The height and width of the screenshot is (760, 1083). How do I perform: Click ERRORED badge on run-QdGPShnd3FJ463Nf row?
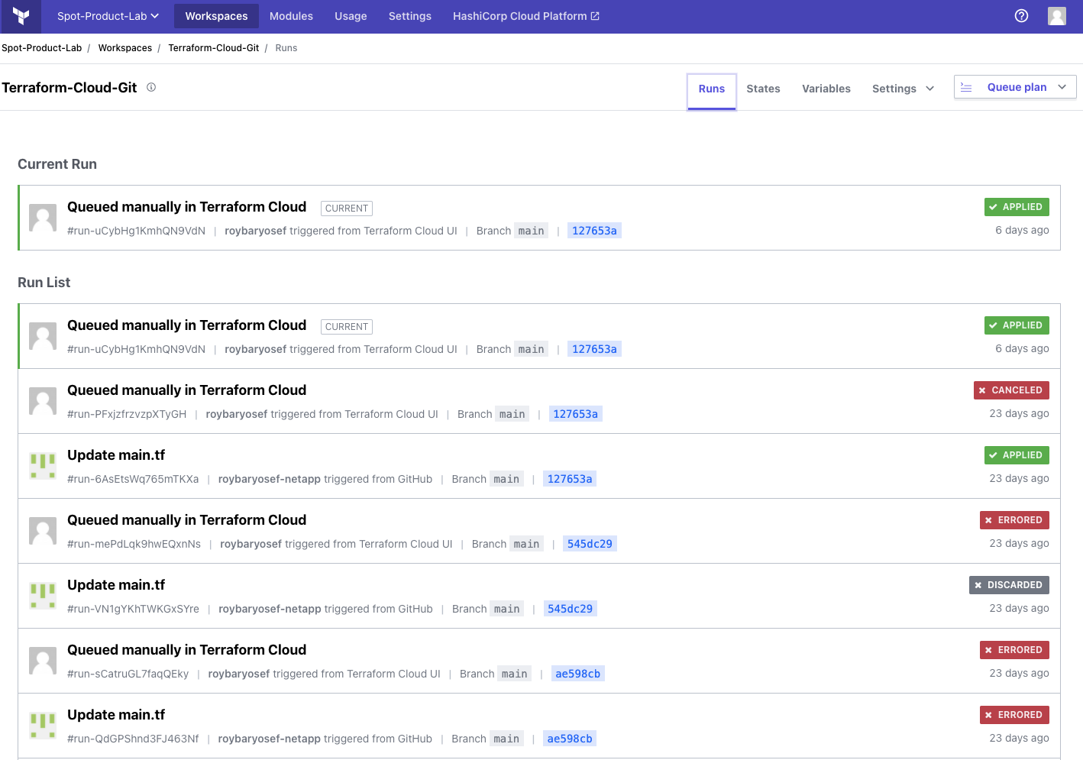tap(1014, 715)
